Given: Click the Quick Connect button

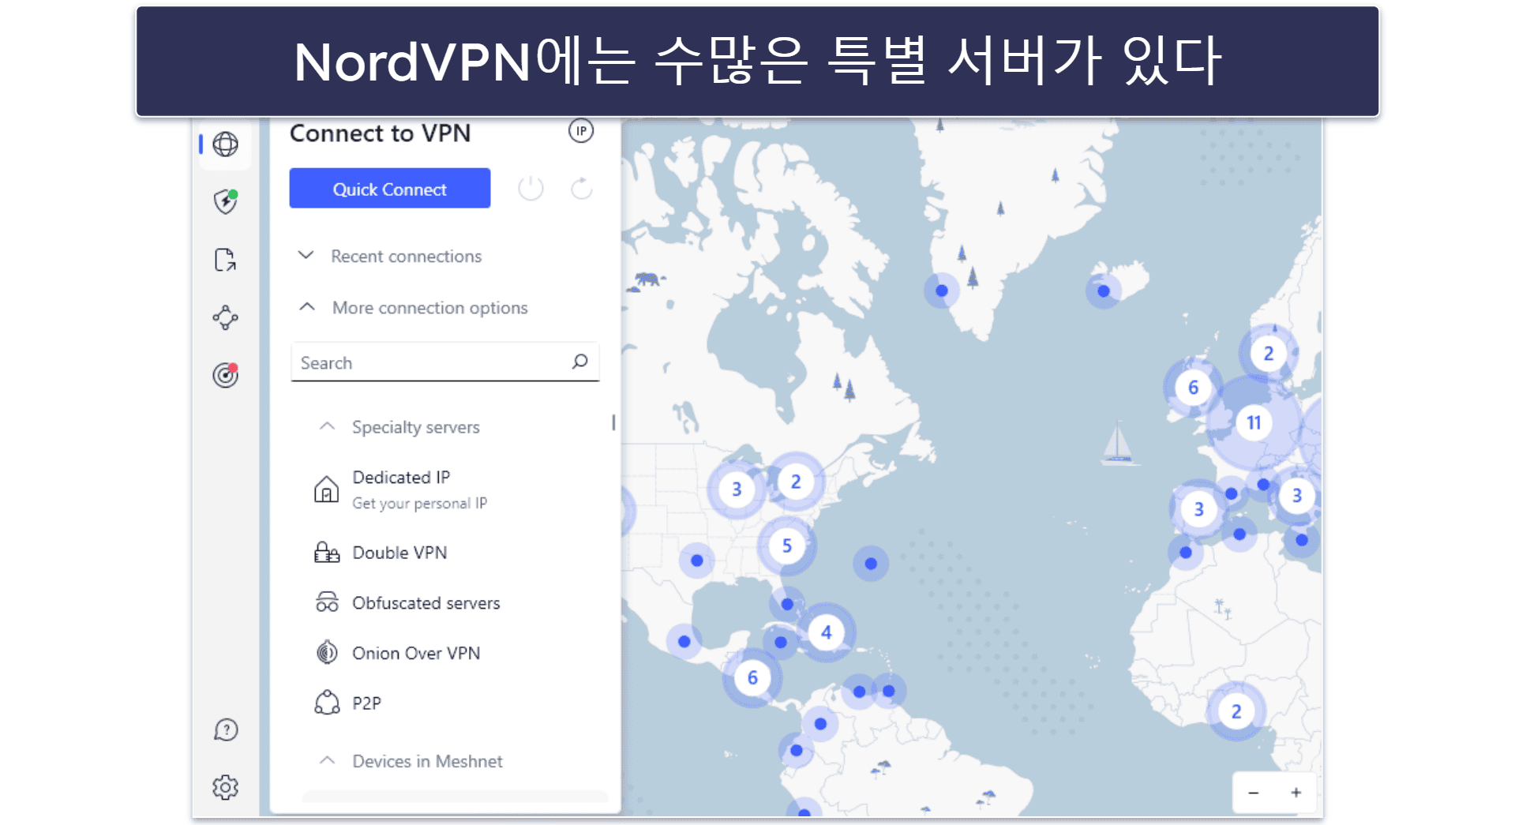Looking at the screenshot, I should point(390,188).
